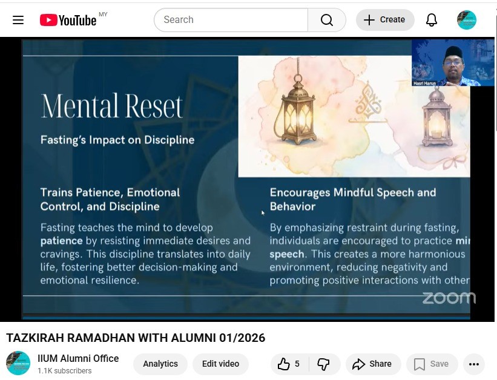Open the account avatar menu at top right
497x380 pixels.
[x=467, y=20]
